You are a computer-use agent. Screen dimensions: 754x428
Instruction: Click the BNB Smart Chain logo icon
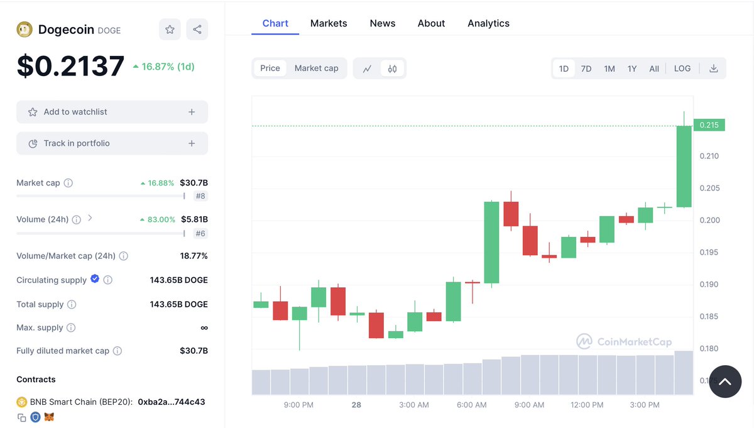[21, 402]
